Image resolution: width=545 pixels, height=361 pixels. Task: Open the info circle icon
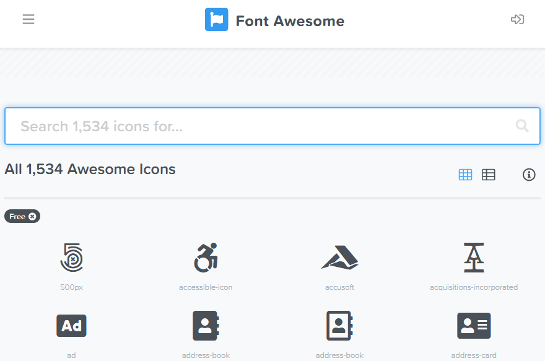[529, 175]
